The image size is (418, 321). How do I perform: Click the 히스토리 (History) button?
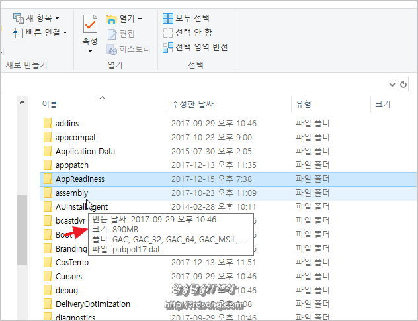click(128, 49)
